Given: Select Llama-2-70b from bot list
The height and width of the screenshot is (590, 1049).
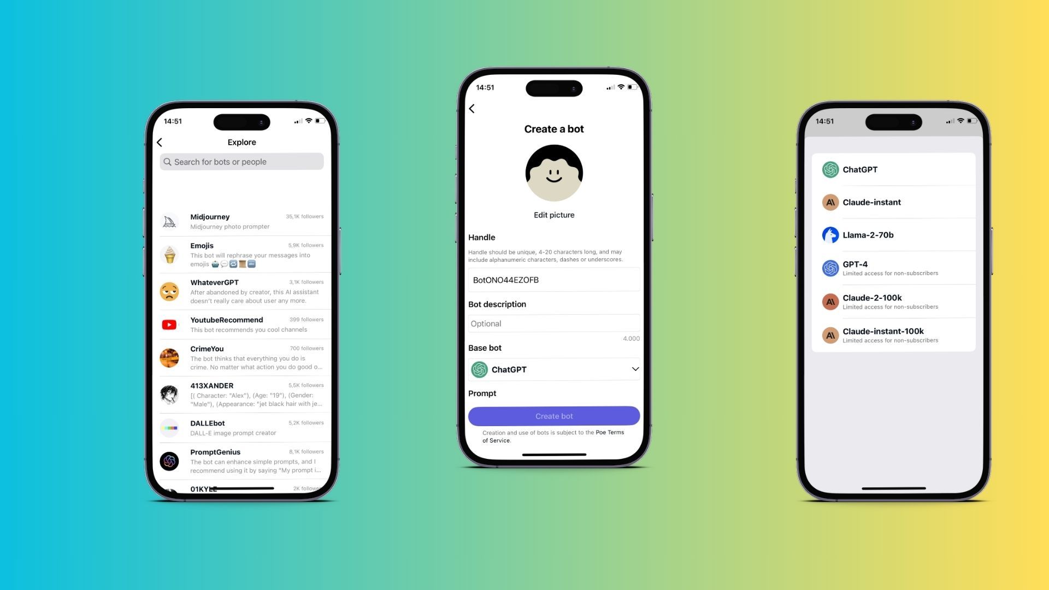Looking at the screenshot, I should pos(868,235).
